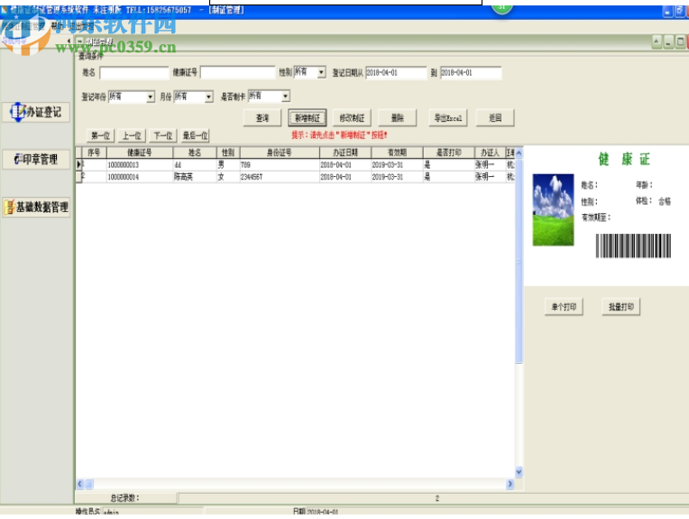The height and width of the screenshot is (519, 689).
Task: Click the 序号 column header
Action: click(94, 153)
